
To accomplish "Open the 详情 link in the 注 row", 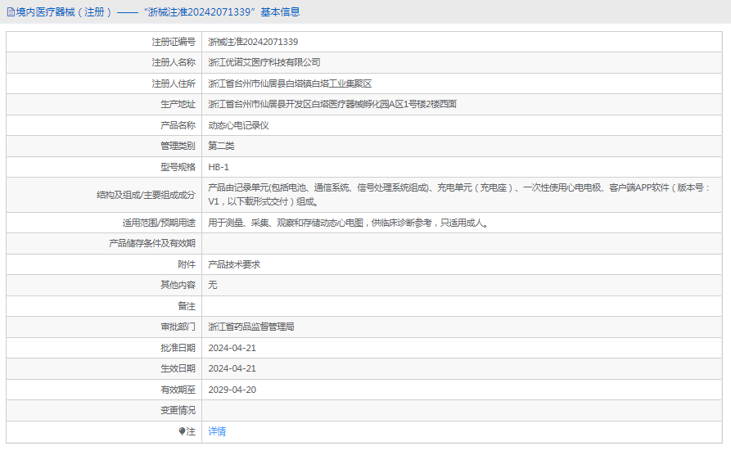I will [x=217, y=431].
